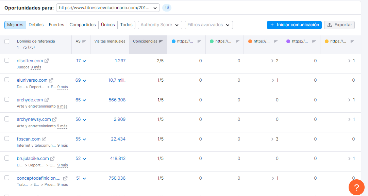Expand backlink arrow in dlsoftex.com last column
The image size is (368, 196).
click(x=349, y=61)
